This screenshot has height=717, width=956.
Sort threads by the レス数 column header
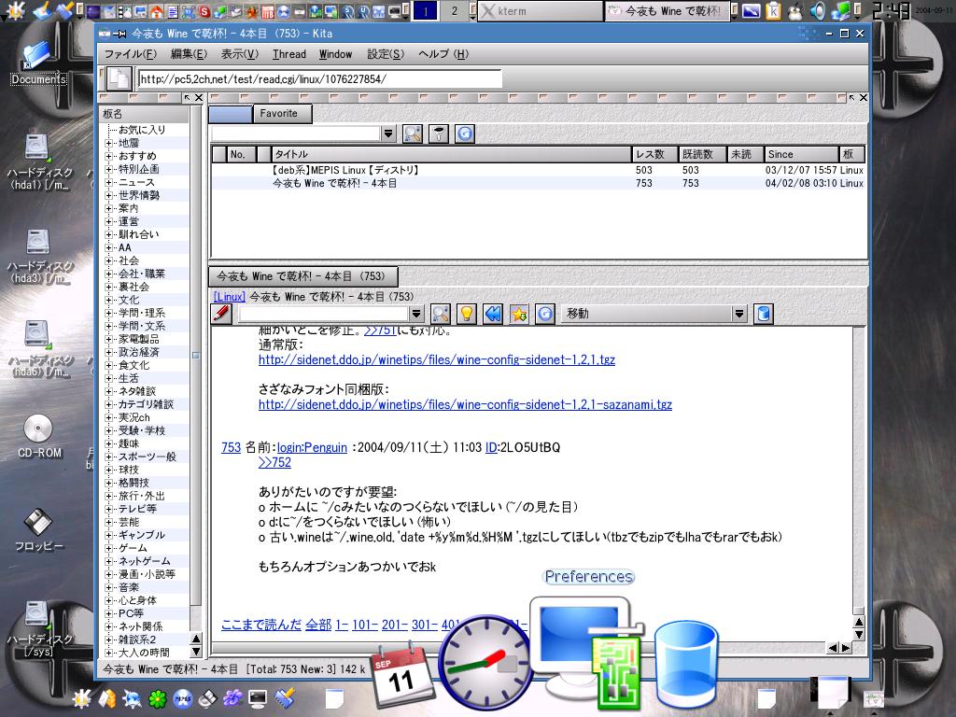pyautogui.click(x=654, y=154)
